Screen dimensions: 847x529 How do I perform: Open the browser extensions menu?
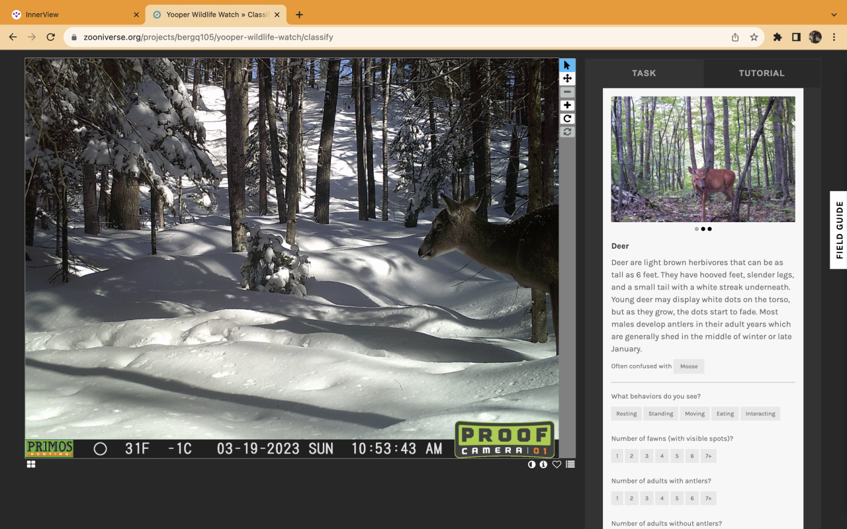(778, 37)
